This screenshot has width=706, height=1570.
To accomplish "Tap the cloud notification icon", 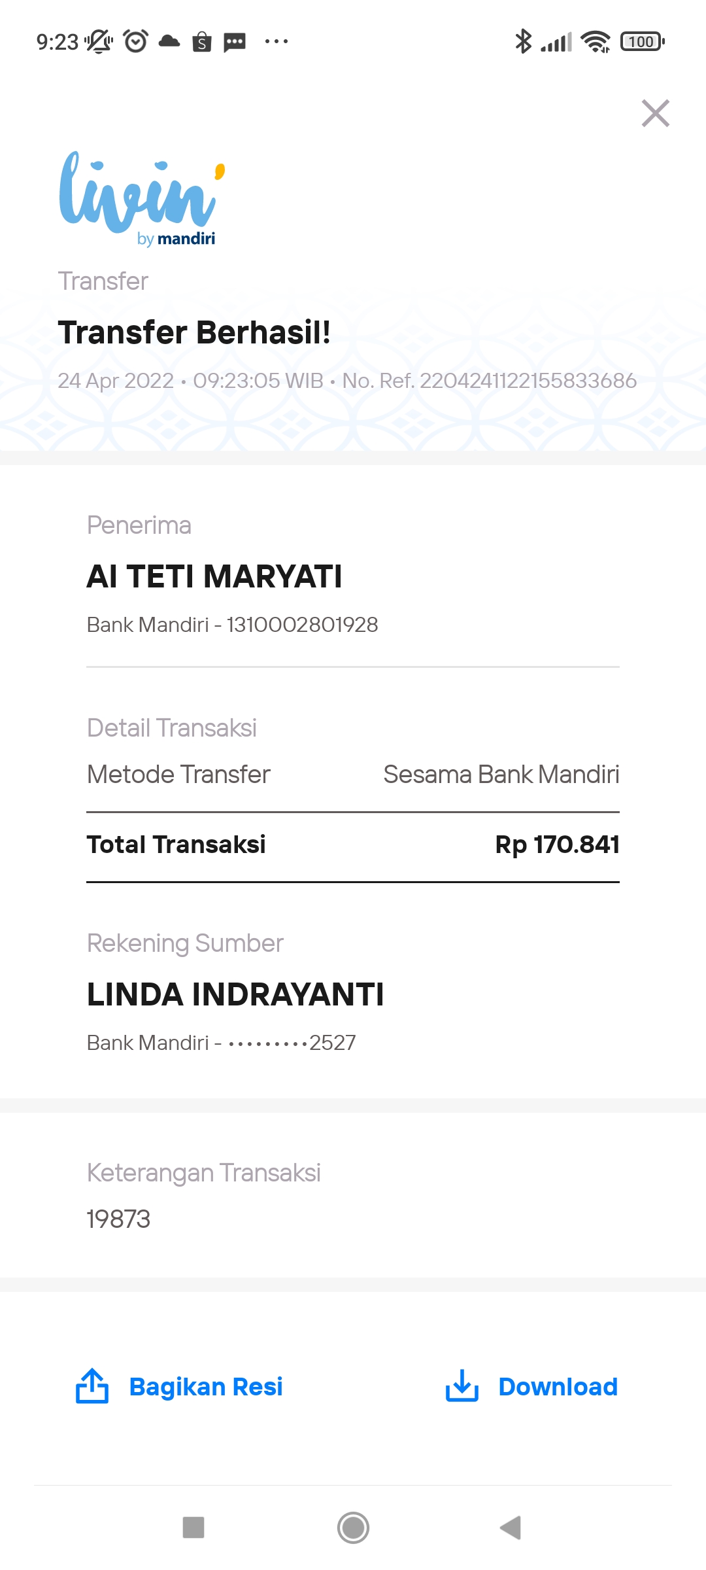I will (x=169, y=41).
